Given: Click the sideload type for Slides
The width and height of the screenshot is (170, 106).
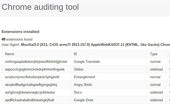Looking at the screenshot, I should tap(156, 69).
